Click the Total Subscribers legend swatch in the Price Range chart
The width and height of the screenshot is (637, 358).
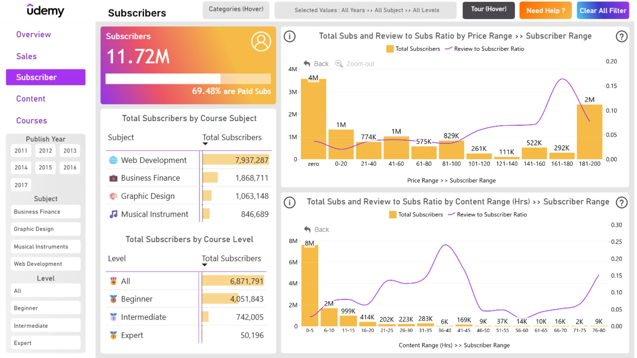390,49
